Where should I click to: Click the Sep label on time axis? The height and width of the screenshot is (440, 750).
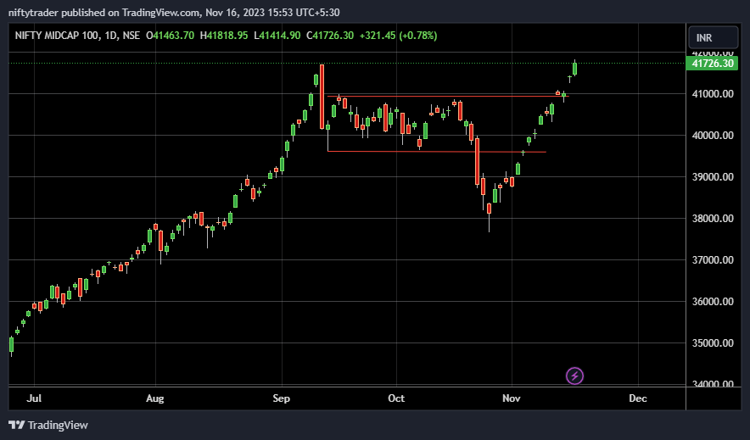pyautogui.click(x=282, y=398)
